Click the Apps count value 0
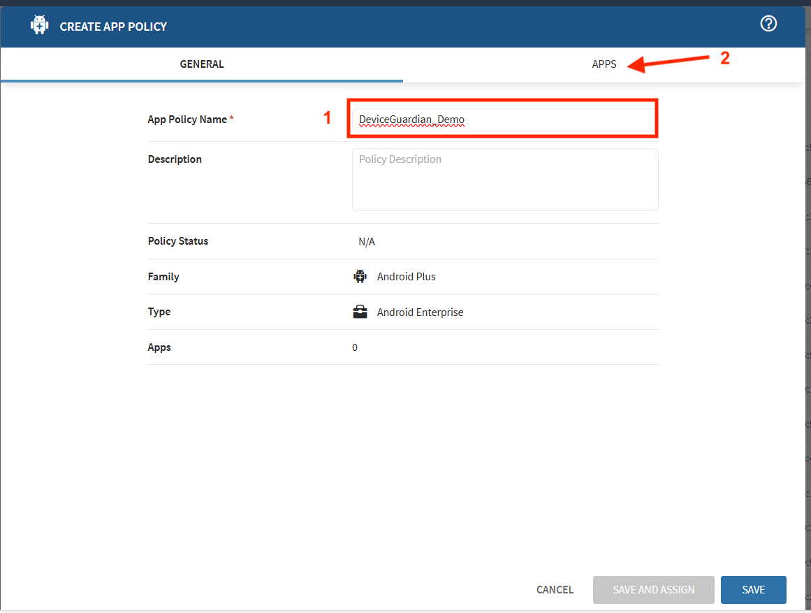811x613 pixels. 355,347
